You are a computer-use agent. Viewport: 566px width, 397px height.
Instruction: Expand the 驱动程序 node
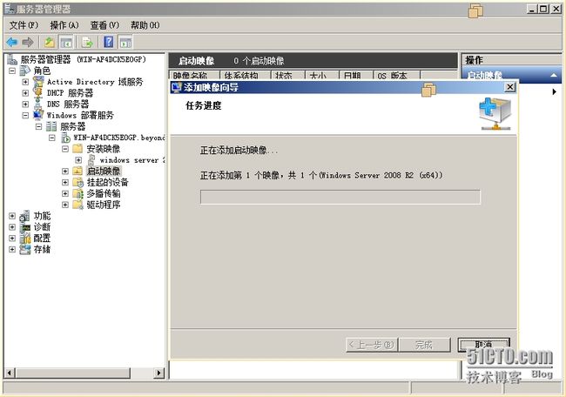pyautogui.click(x=65, y=205)
